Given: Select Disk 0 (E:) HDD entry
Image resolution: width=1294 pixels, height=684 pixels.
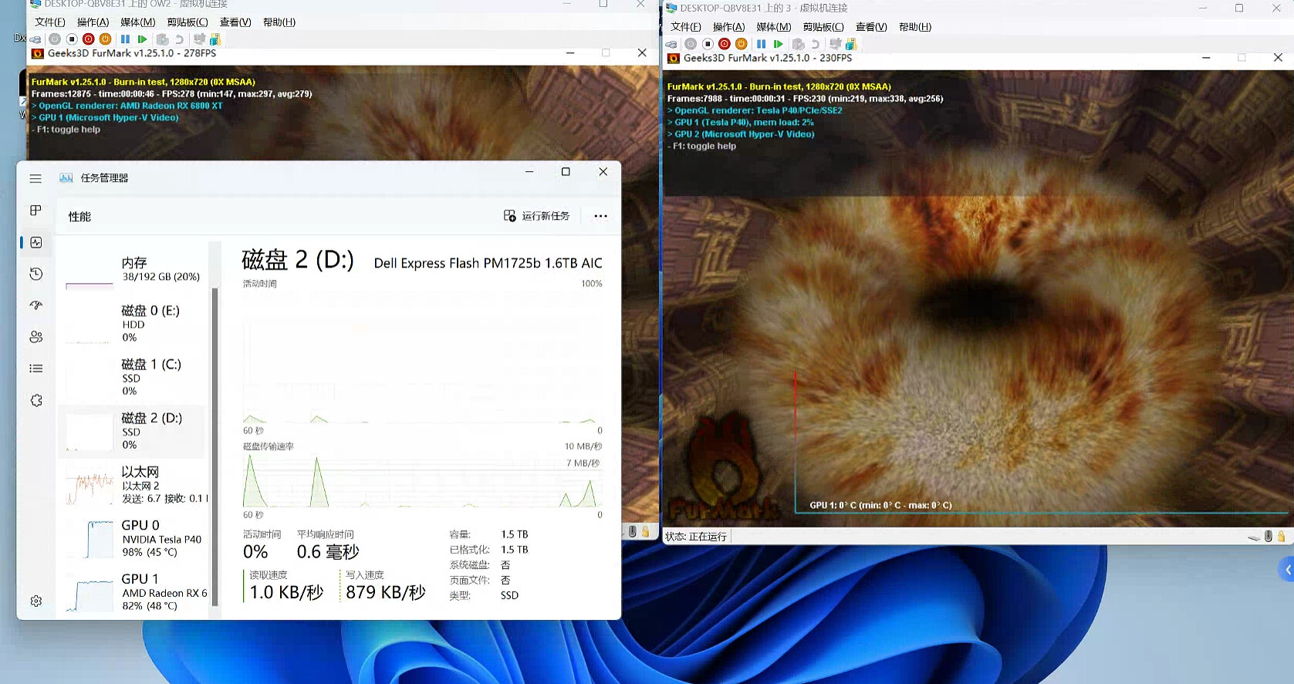Looking at the screenshot, I should pyautogui.click(x=133, y=324).
